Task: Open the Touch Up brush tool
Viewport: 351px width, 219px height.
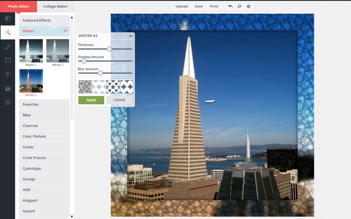Action: (8, 46)
